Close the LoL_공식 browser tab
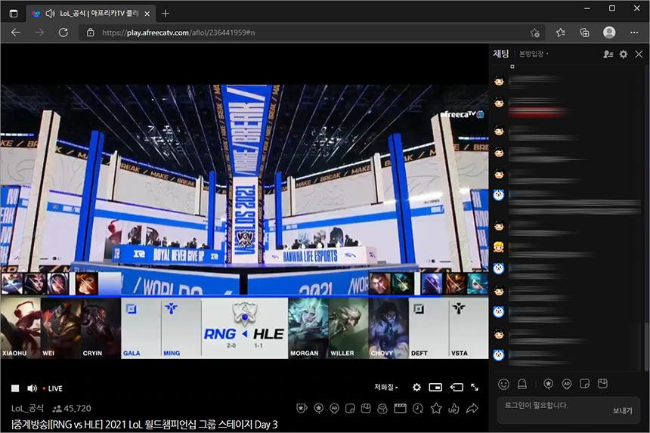The height and width of the screenshot is (433, 650). 147,14
